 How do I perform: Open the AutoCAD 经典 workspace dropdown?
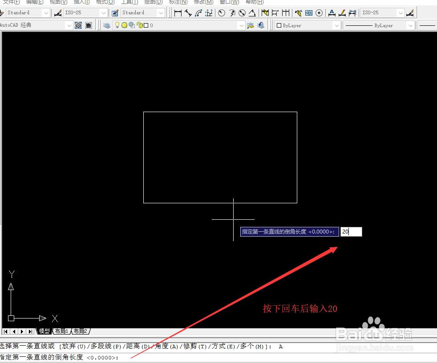[x=69, y=25]
